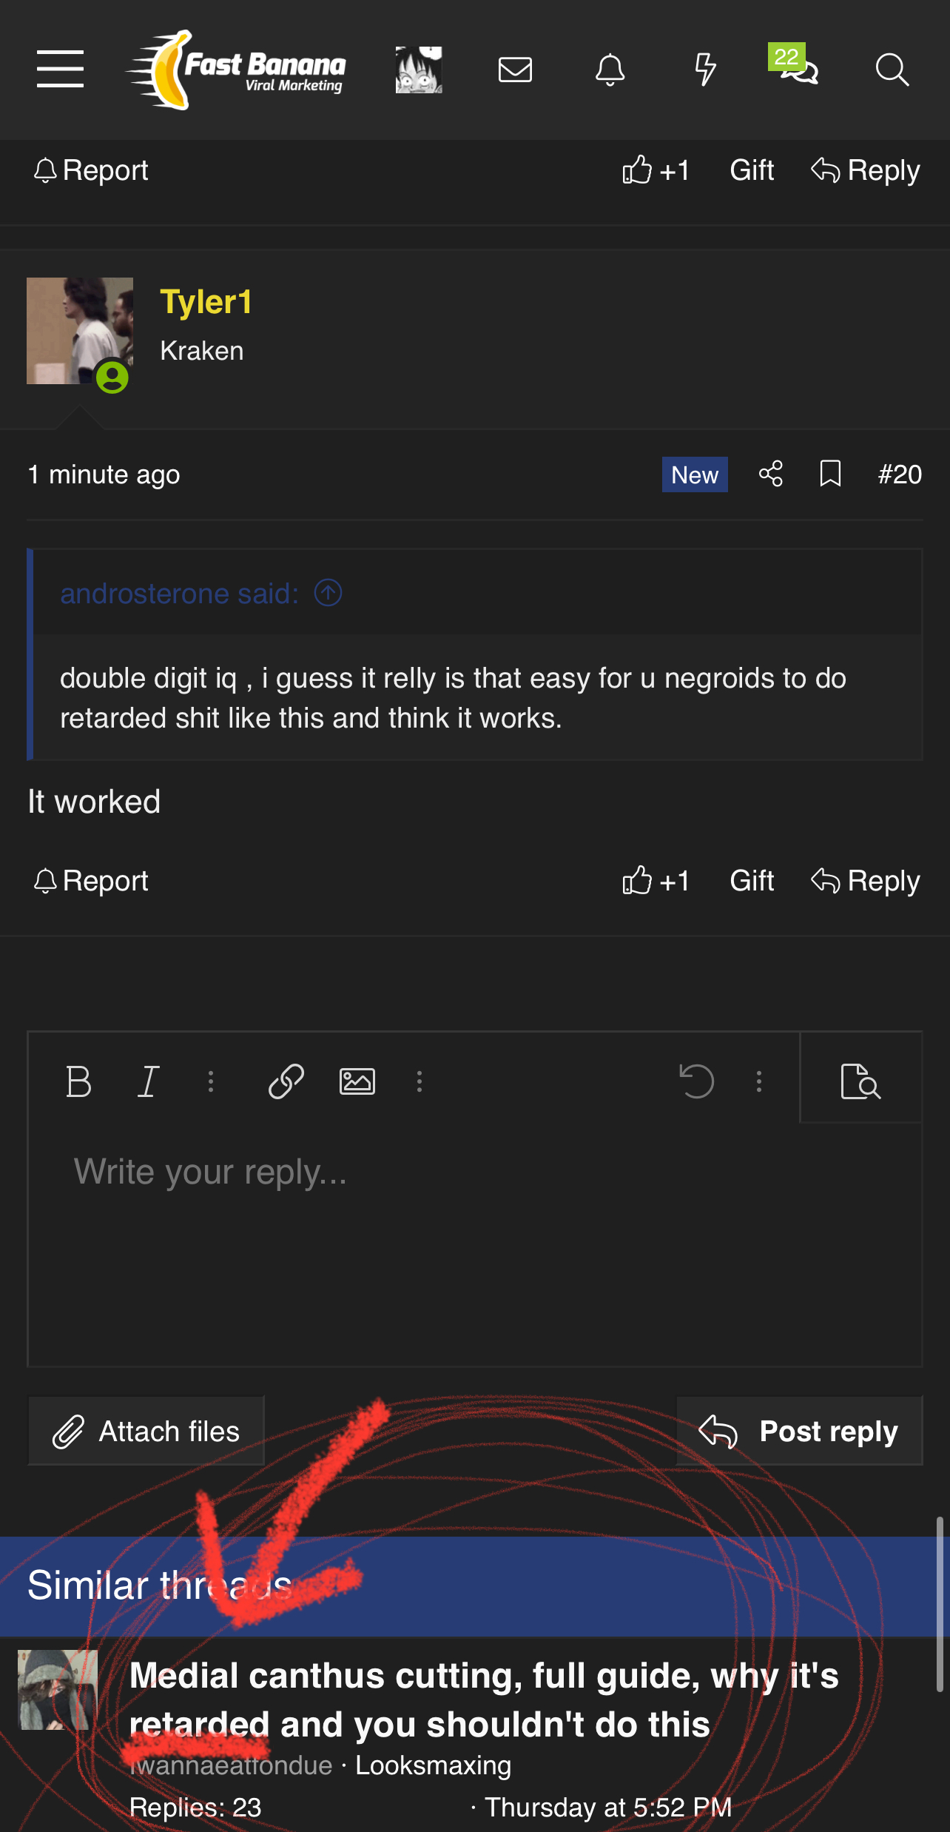Expand more insert options after image icon
Image resolution: width=950 pixels, height=1832 pixels.
420,1081
